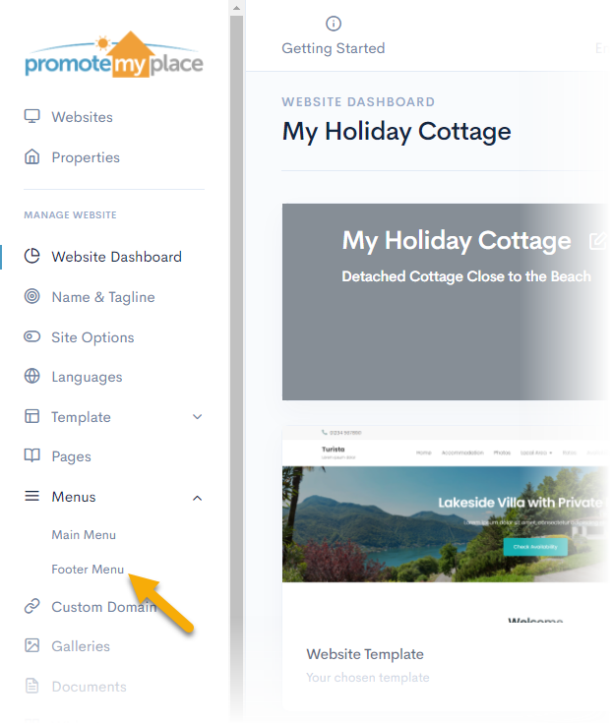Select Main Menu under Menus
This screenshot has width=610, height=724.
pos(84,535)
